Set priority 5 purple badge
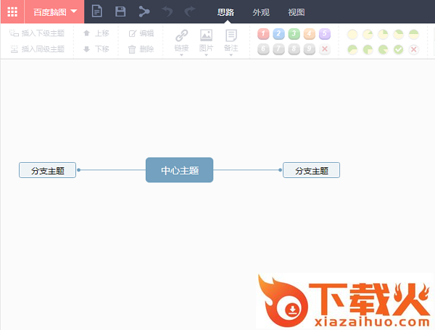This screenshot has width=435, height=330. [325, 34]
